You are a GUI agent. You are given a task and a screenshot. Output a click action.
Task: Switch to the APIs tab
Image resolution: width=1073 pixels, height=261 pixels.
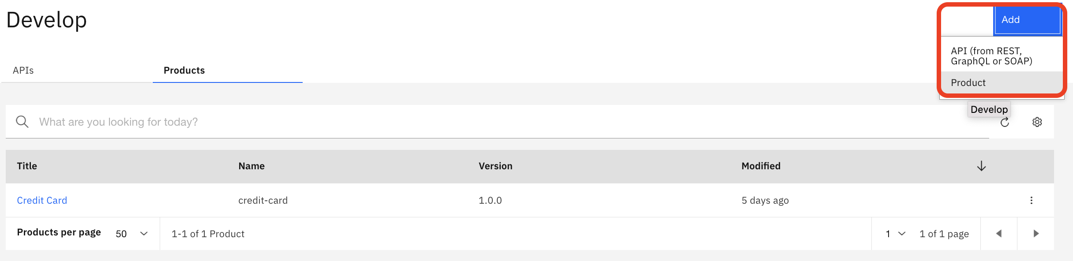pos(23,70)
